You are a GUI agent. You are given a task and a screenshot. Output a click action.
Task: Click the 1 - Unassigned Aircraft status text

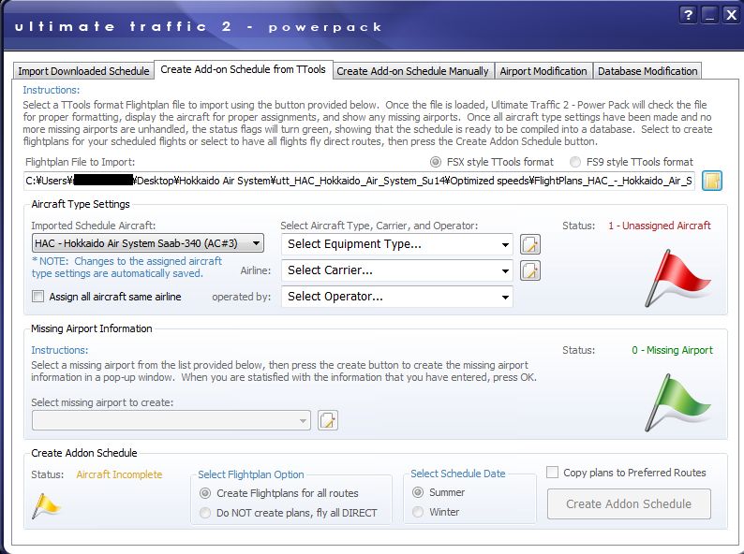(x=660, y=226)
